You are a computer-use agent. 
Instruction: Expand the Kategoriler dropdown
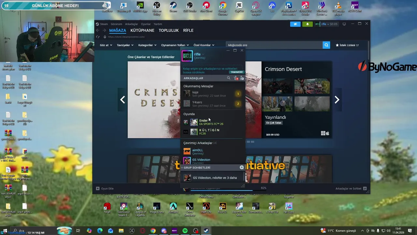click(x=147, y=45)
